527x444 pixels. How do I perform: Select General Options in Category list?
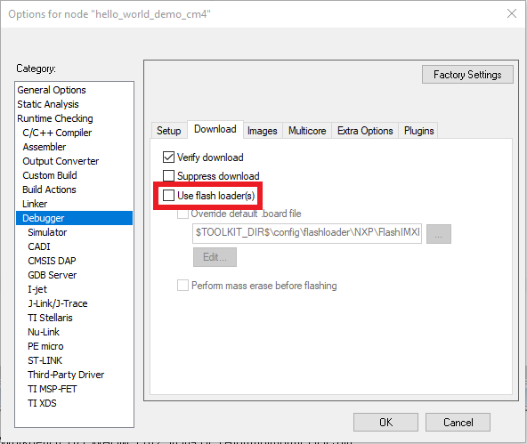(52, 90)
